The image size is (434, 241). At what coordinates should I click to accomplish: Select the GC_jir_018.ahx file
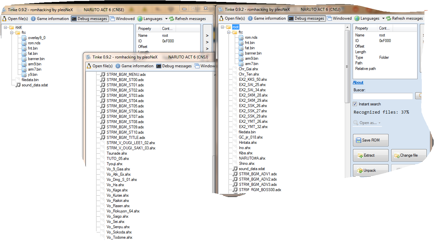point(251,137)
